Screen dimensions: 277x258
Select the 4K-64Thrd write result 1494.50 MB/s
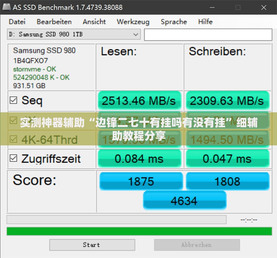click(228, 140)
